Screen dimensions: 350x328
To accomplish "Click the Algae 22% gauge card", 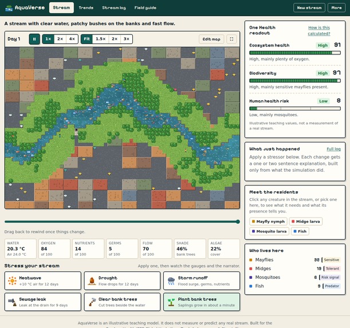I will click(224, 248).
